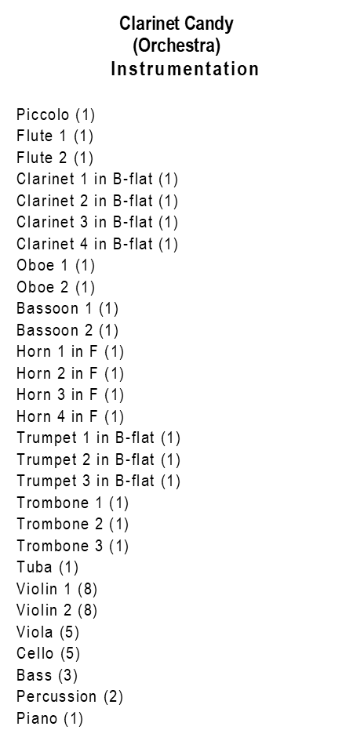Select Trumpet 2 in B-flat line
The width and height of the screenshot is (353, 741).
[x=98, y=459]
